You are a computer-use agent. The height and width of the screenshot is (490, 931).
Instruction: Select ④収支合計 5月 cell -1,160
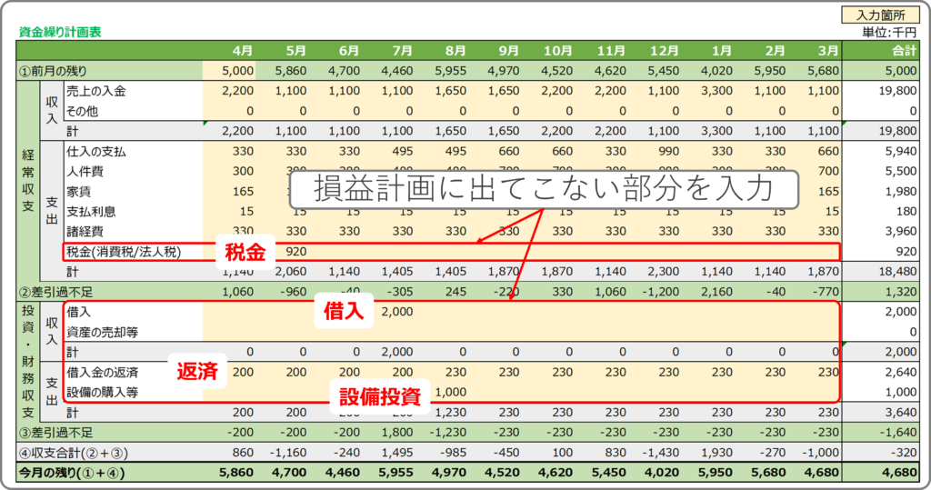pos(288,453)
